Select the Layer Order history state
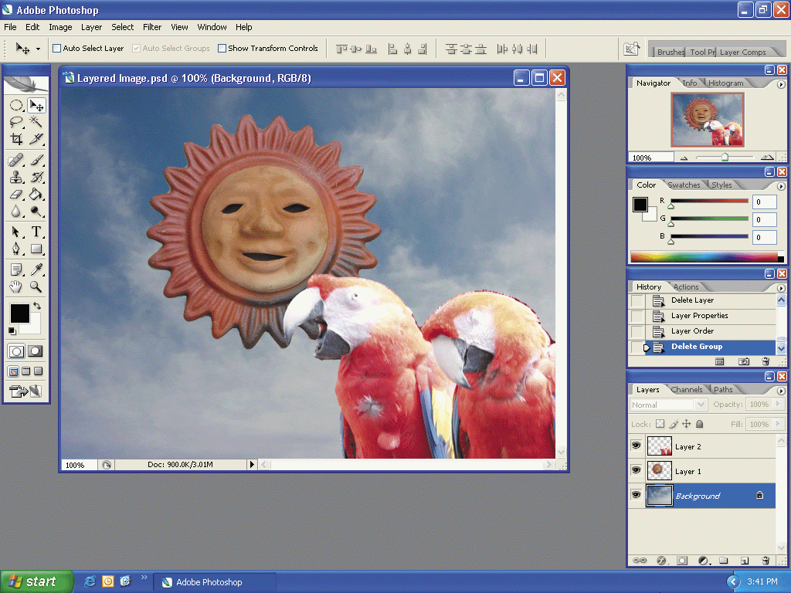The image size is (791, 593). pyautogui.click(x=692, y=331)
